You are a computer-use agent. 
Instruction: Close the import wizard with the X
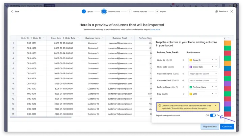(232, 11)
